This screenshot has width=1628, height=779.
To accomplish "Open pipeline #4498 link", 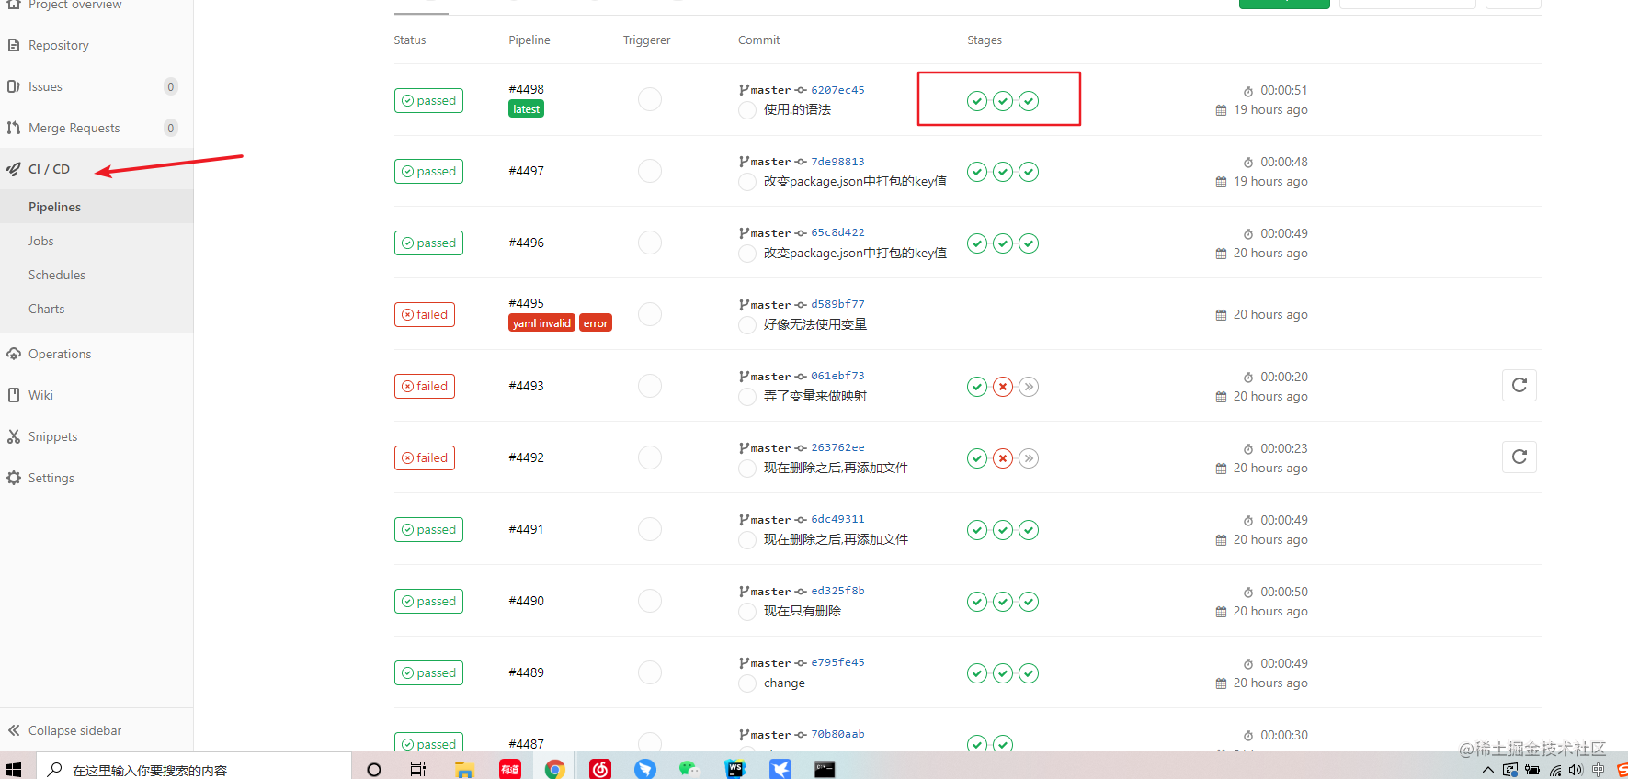I will pyautogui.click(x=526, y=89).
